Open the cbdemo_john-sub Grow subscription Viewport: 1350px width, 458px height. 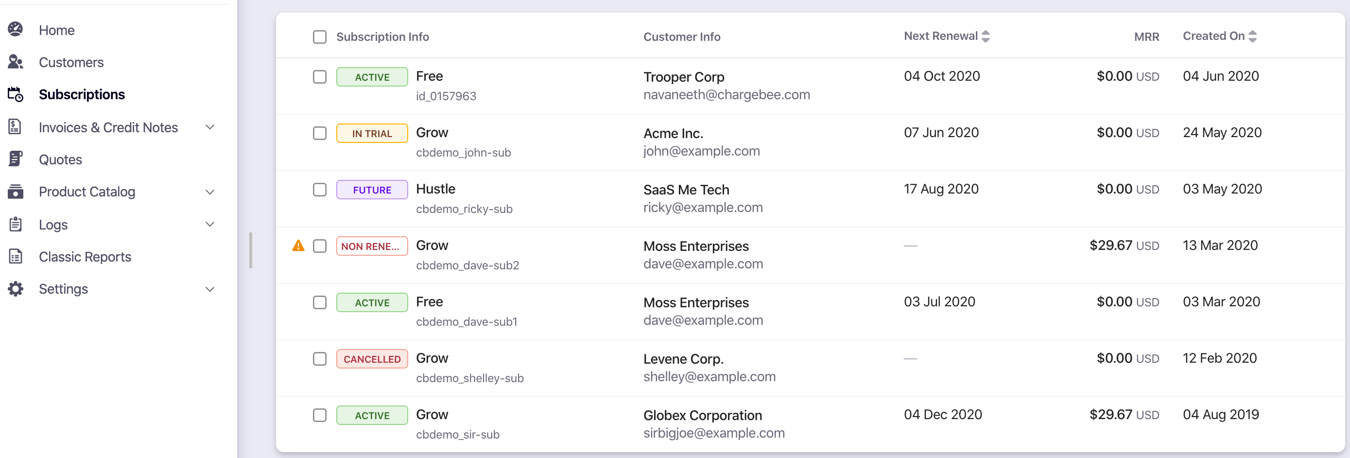(x=432, y=133)
